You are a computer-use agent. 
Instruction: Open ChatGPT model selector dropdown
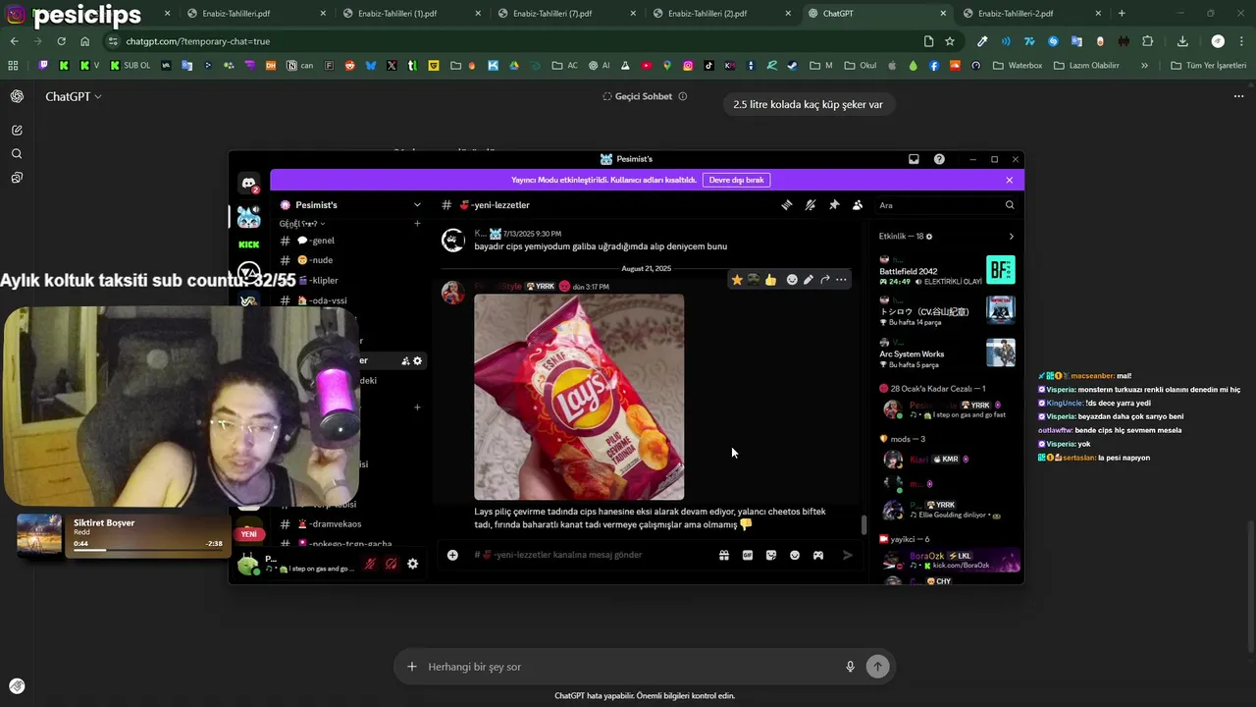click(x=74, y=96)
